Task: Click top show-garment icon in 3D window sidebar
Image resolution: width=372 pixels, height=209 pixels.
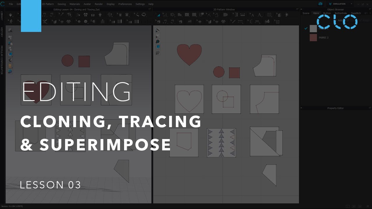Action: point(10,30)
